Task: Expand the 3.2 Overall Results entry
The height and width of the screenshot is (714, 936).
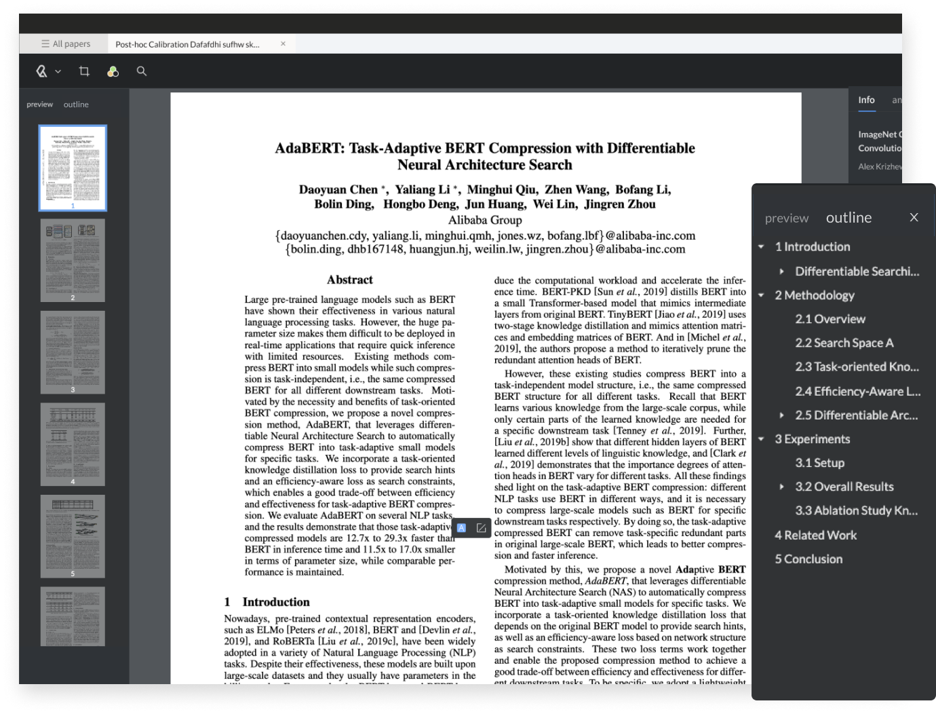Action: point(781,487)
